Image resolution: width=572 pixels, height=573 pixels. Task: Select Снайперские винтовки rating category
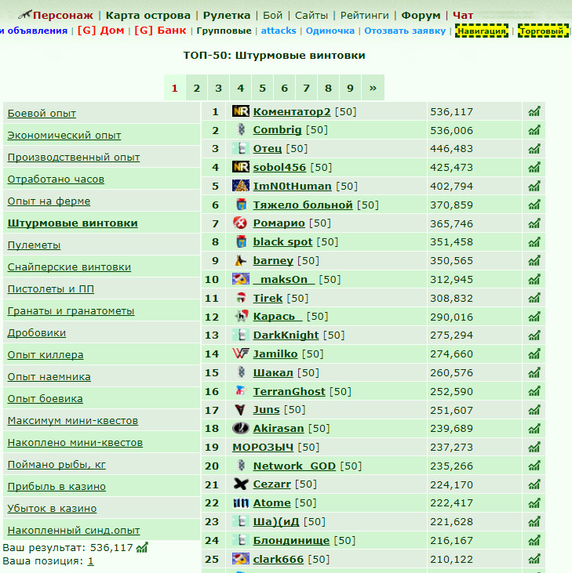(x=69, y=267)
